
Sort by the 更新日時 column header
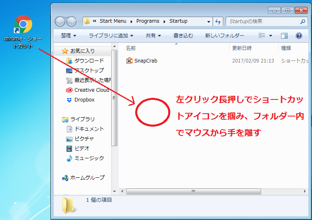coord(242,48)
